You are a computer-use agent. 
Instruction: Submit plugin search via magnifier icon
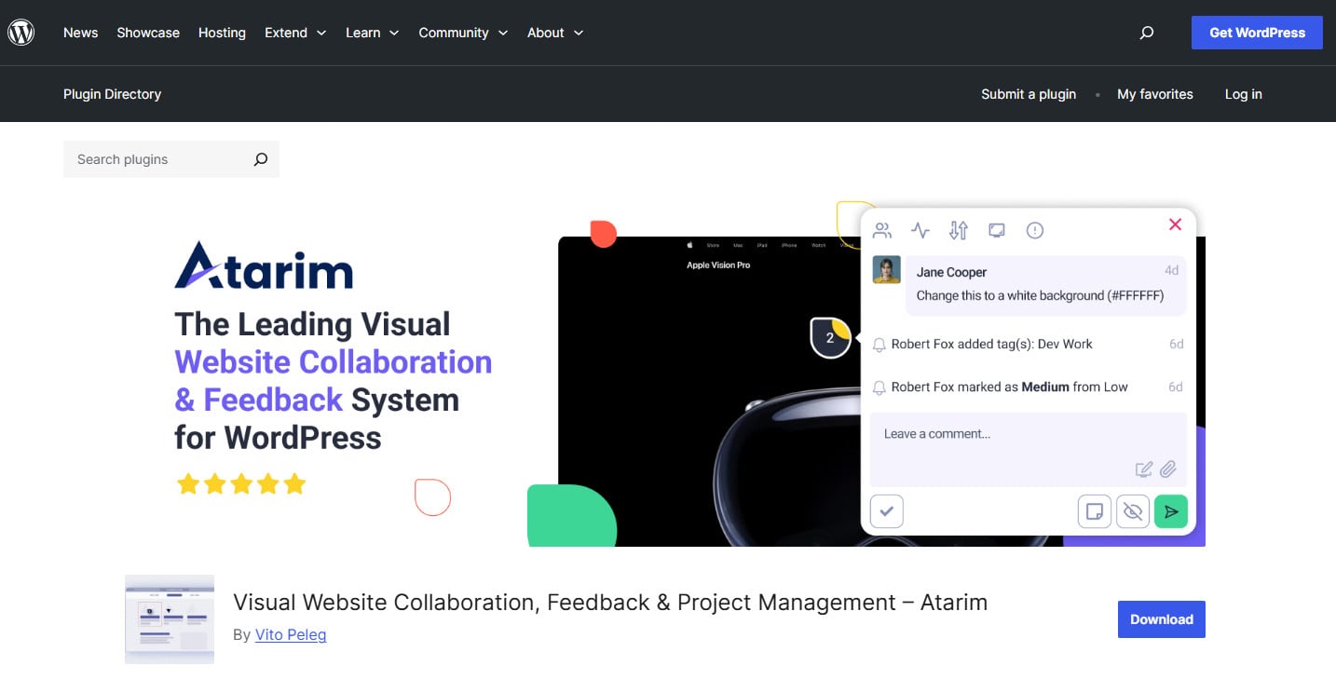261,159
